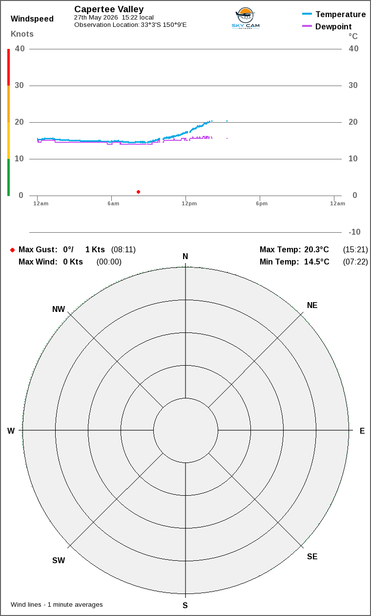Click the blue Temperature legend swatch
The image size is (371, 616).
coord(307,14)
